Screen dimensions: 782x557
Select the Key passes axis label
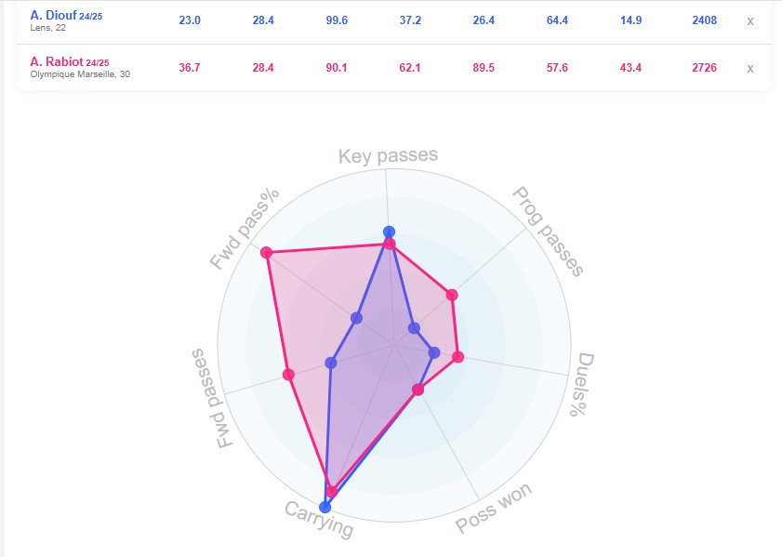388,156
